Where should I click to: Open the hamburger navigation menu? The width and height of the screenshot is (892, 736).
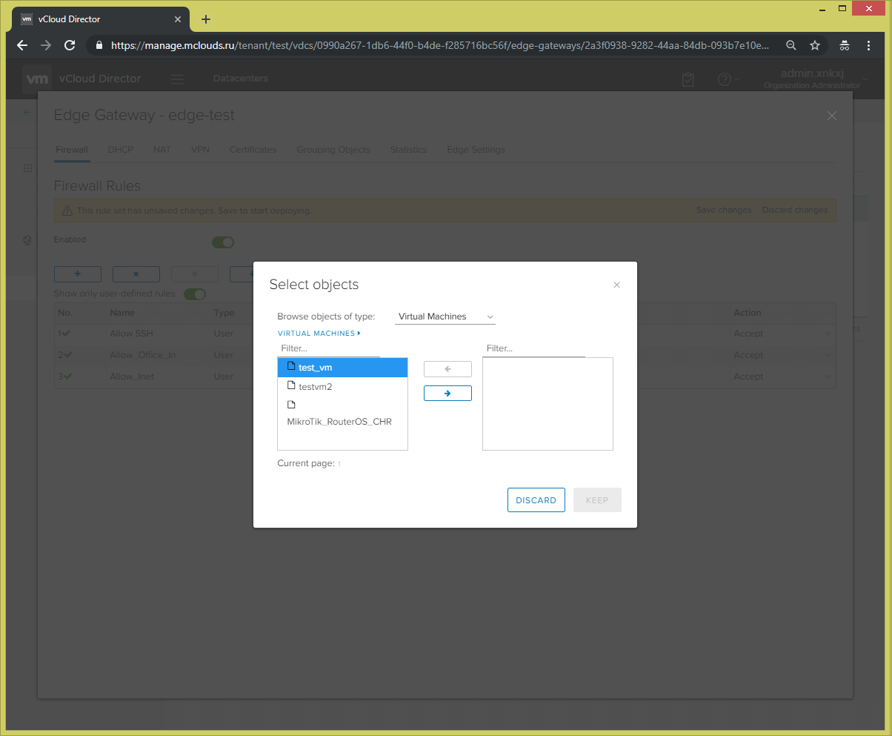click(x=176, y=79)
